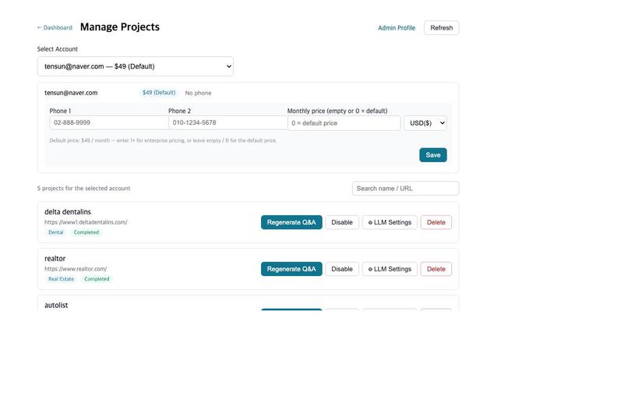The image size is (628, 393).
Task: Click the Manage Projects page title
Action: 120,27
